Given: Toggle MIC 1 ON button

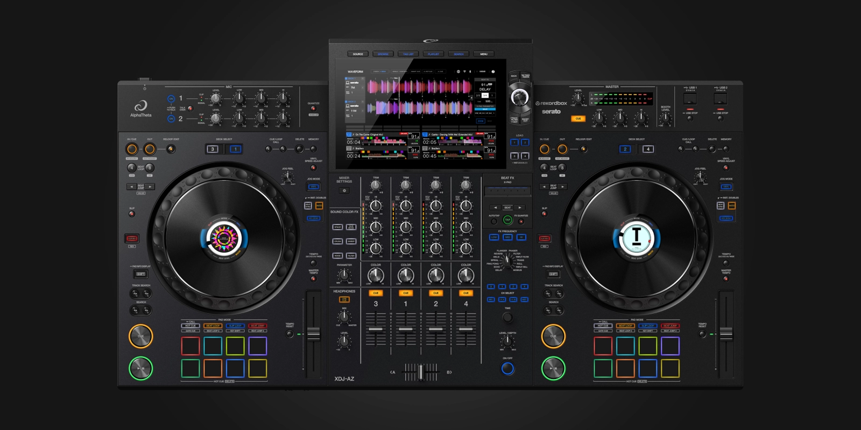Looking at the screenshot, I should 171,99.
